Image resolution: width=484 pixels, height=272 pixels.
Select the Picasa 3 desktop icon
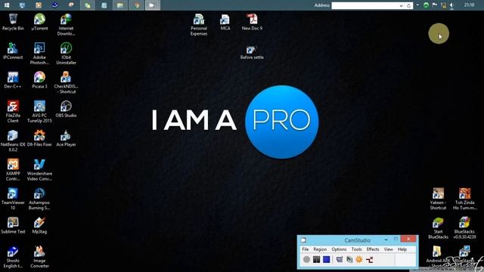[39, 80]
